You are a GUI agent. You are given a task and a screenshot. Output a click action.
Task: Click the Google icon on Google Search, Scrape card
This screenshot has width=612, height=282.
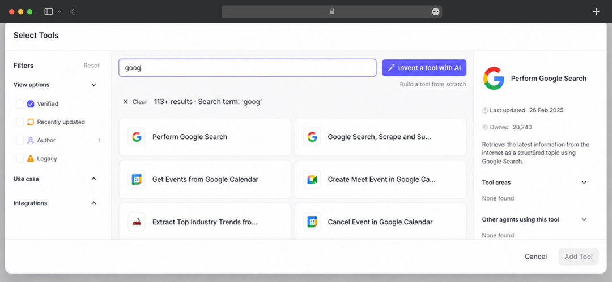tap(312, 137)
